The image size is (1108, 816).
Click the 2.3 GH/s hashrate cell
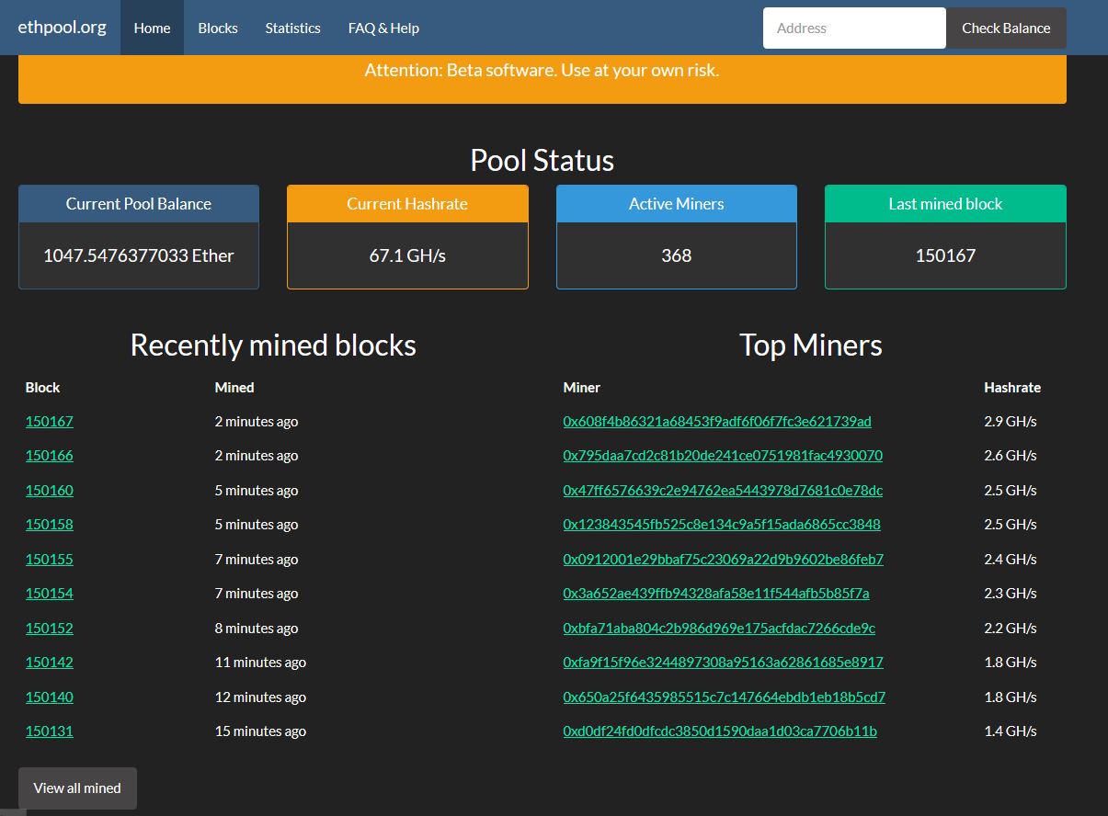click(1011, 594)
